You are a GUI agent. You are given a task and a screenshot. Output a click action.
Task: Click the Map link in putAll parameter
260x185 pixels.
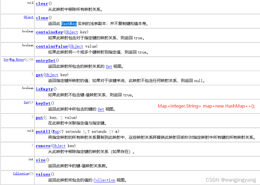click(x=56, y=132)
